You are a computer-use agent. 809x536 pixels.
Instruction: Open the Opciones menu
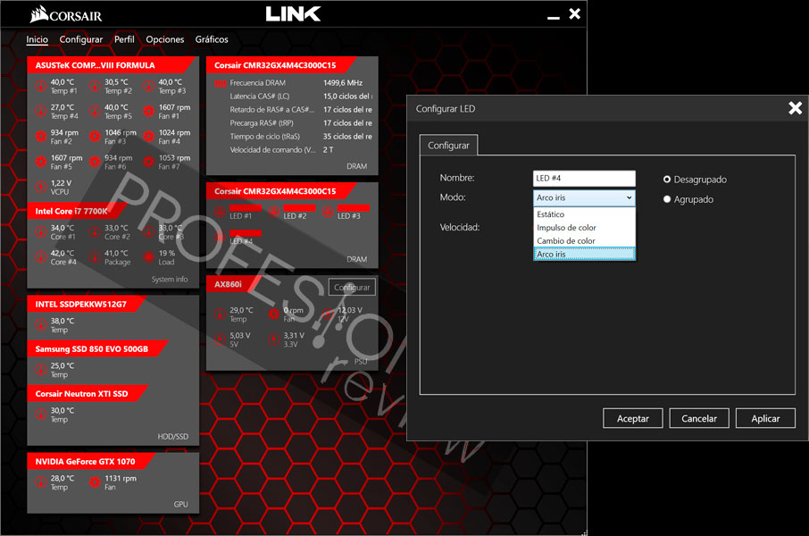164,40
